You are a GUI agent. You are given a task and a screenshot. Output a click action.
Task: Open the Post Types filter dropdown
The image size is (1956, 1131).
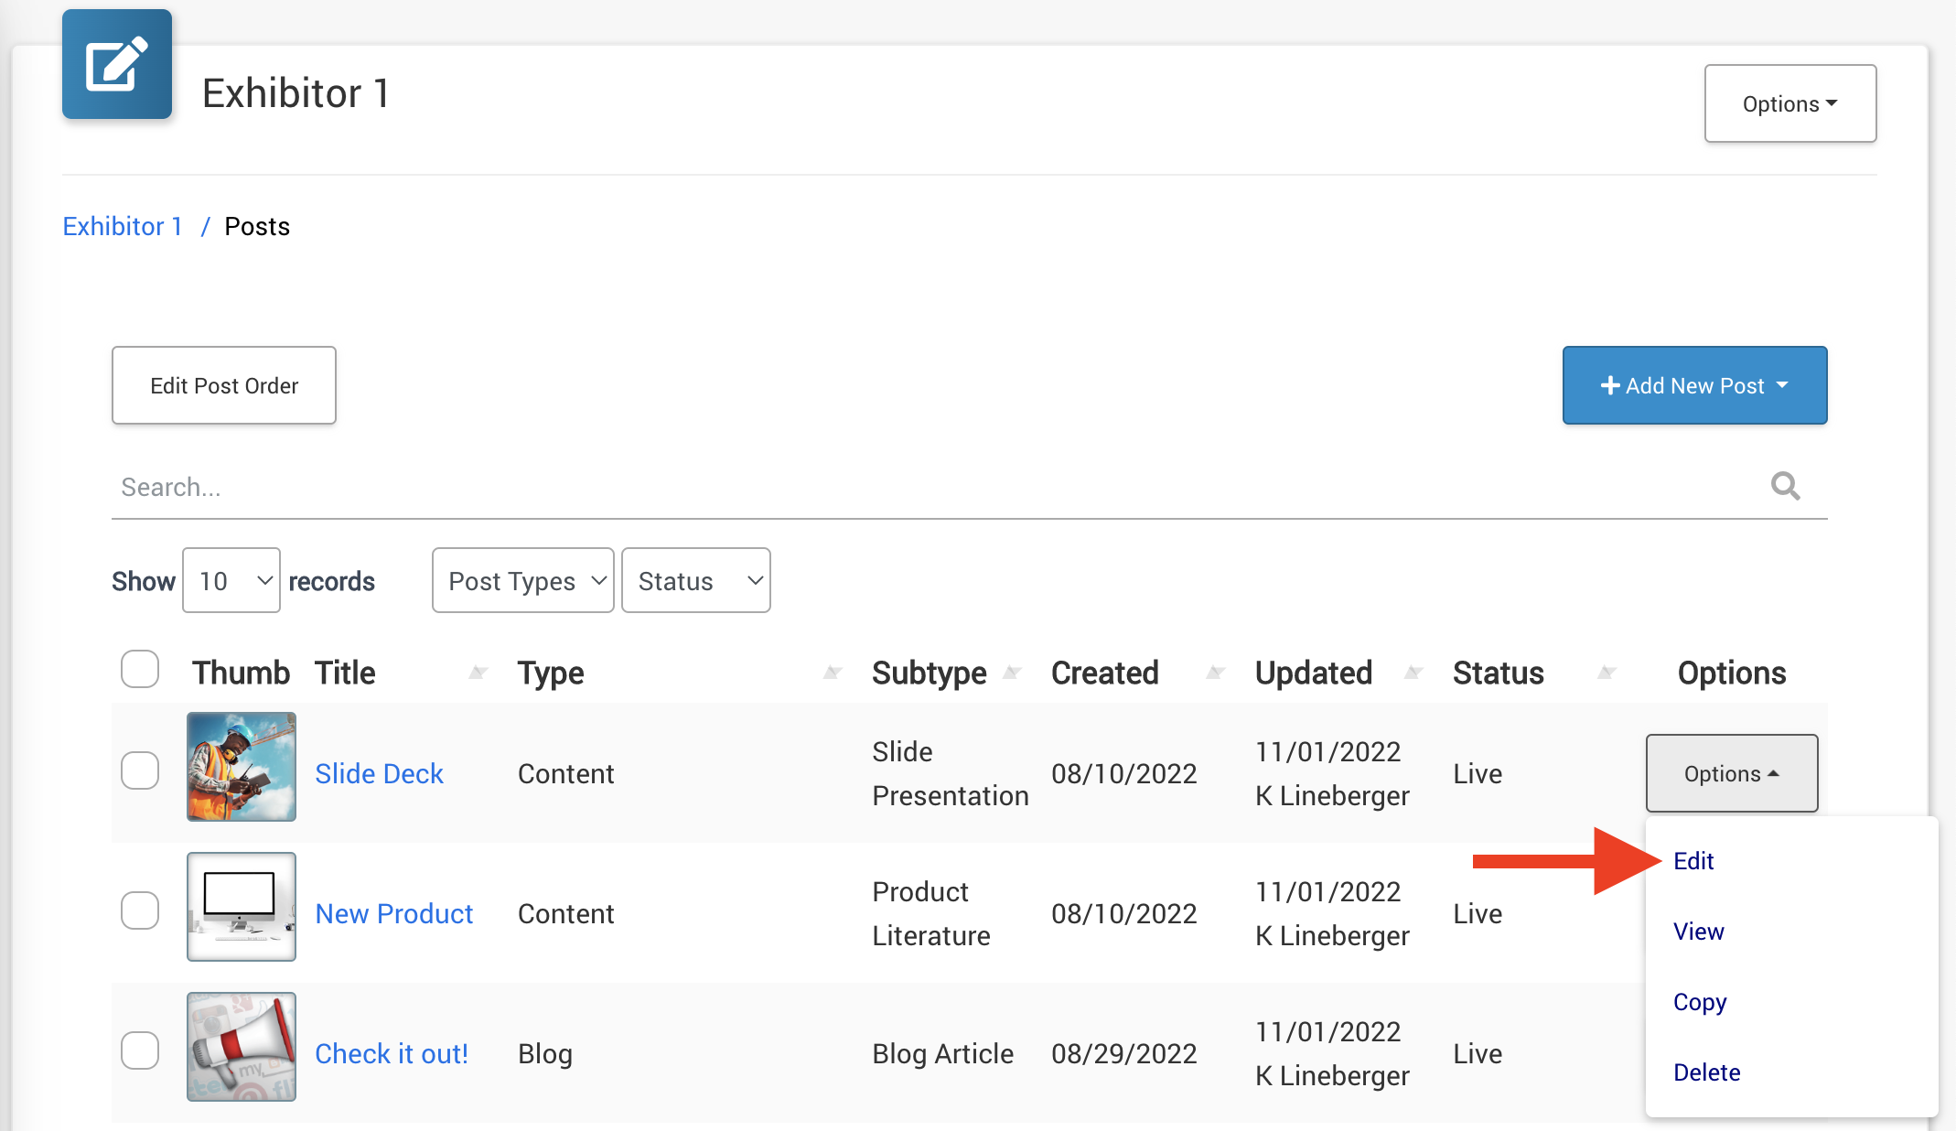point(522,580)
